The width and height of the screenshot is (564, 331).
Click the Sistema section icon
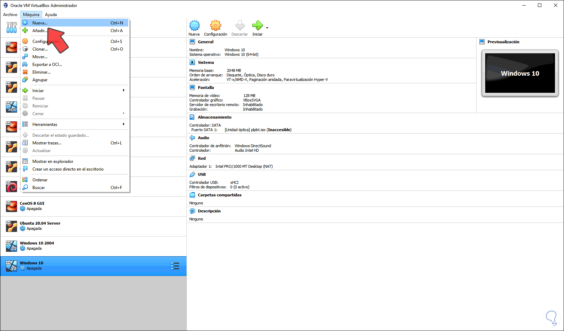[192, 62]
